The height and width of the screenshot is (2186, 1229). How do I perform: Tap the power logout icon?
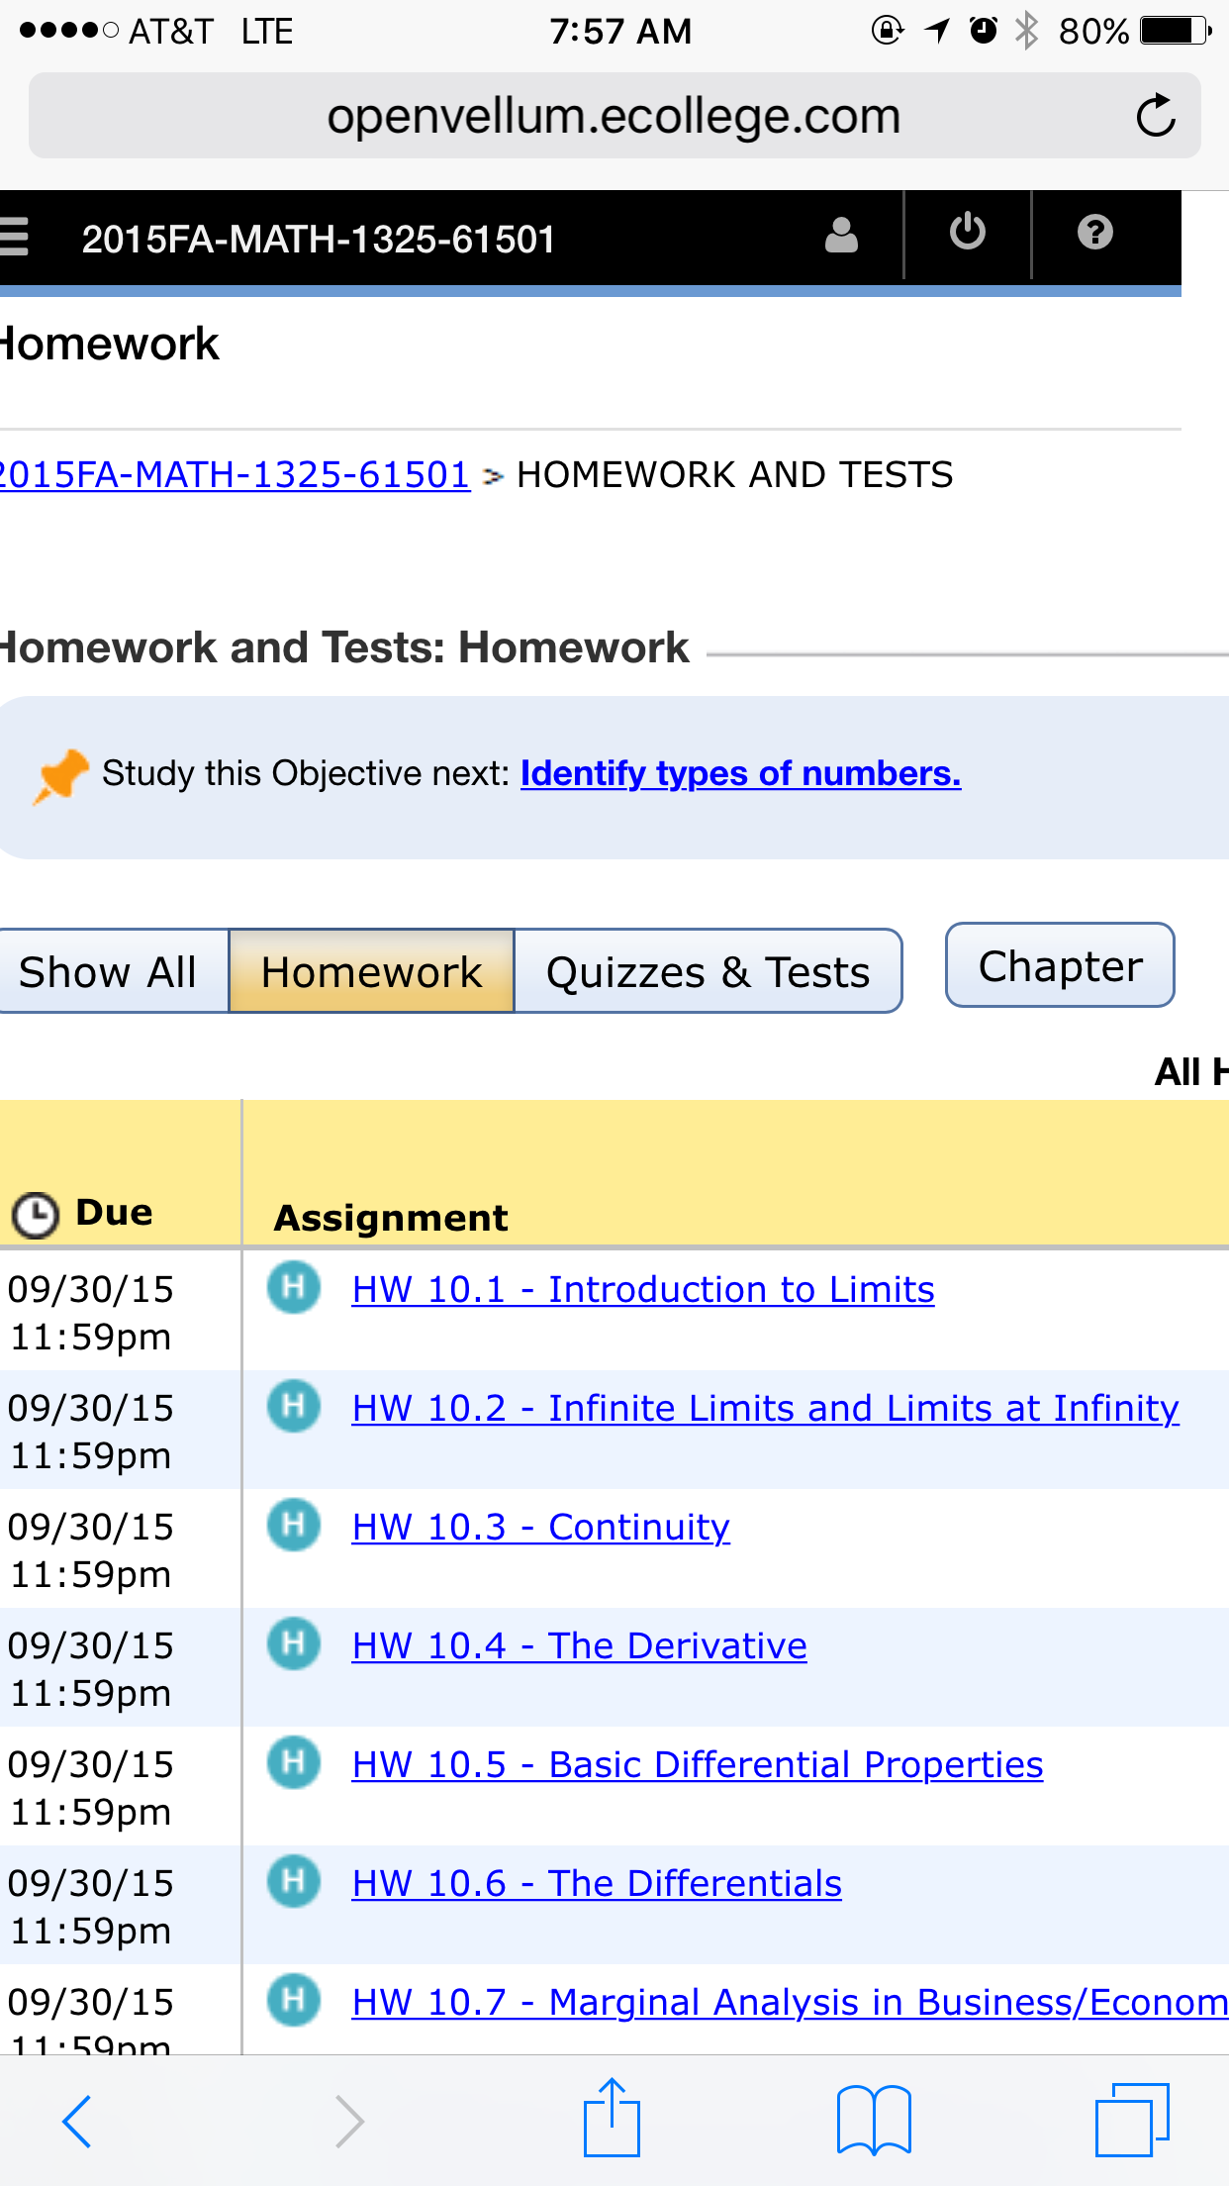pyautogui.click(x=968, y=234)
